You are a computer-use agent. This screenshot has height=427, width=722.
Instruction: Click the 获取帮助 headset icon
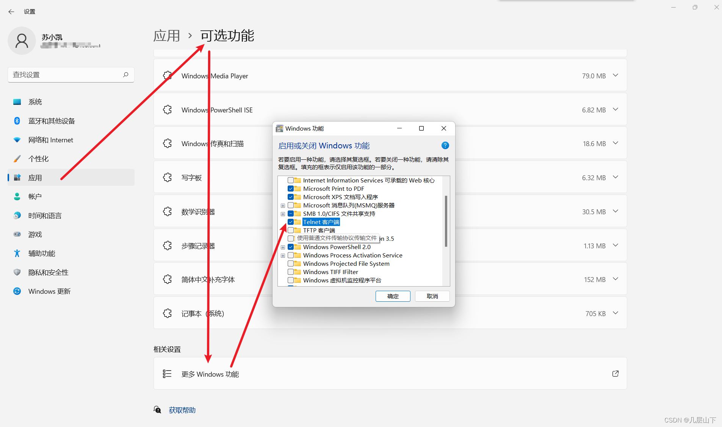157,410
